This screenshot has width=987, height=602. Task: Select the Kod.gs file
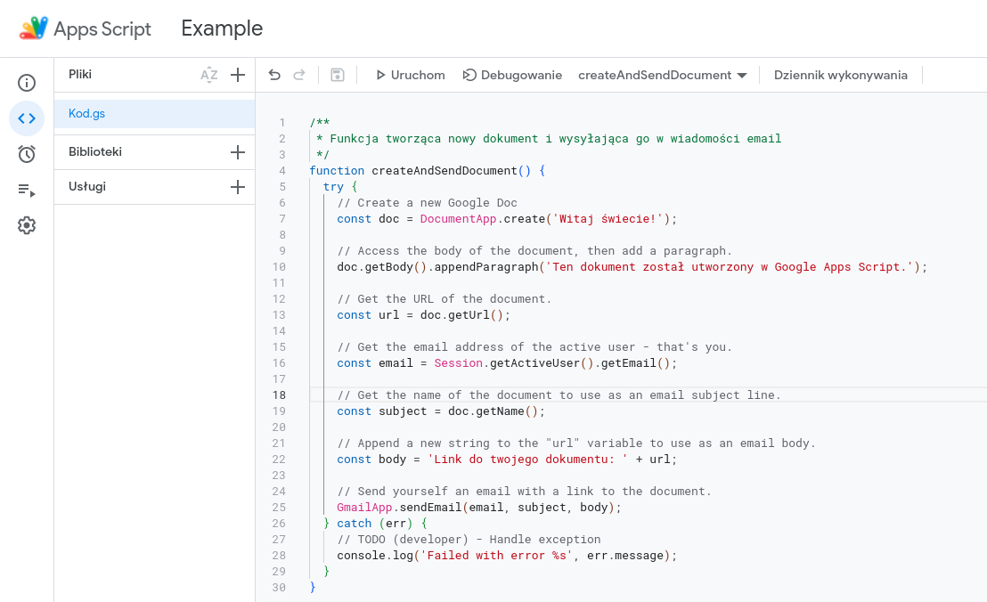[x=86, y=113]
